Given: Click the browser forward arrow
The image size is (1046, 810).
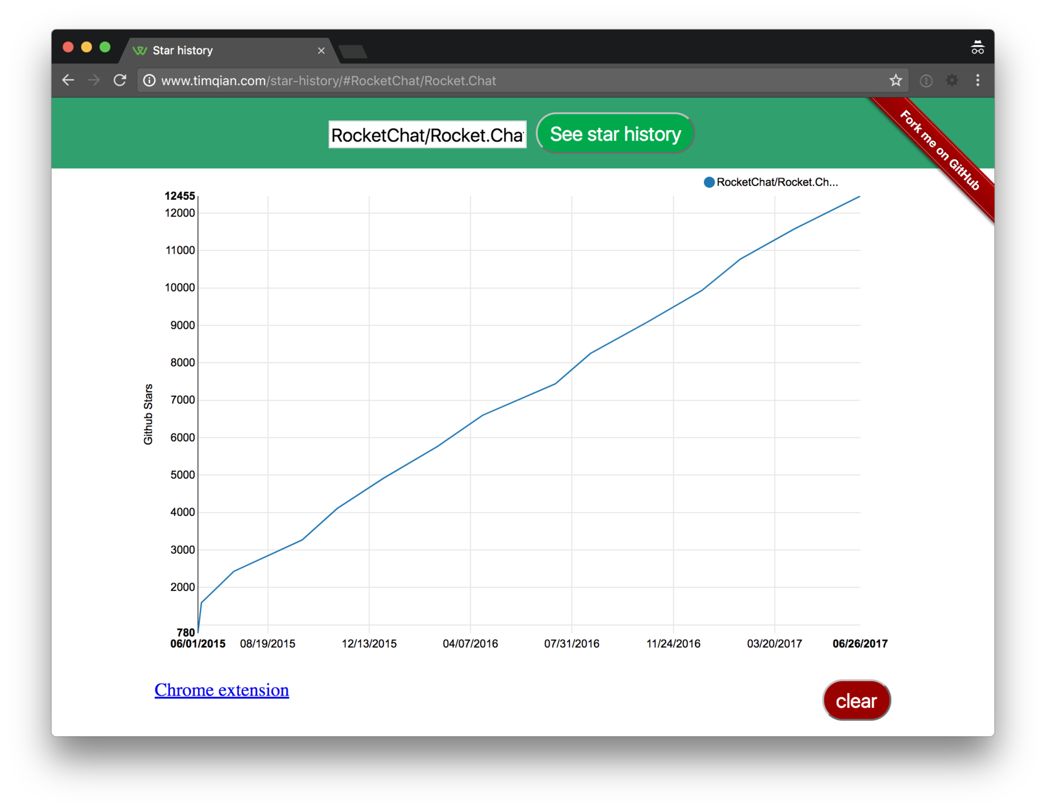Looking at the screenshot, I should coord(94,80).
